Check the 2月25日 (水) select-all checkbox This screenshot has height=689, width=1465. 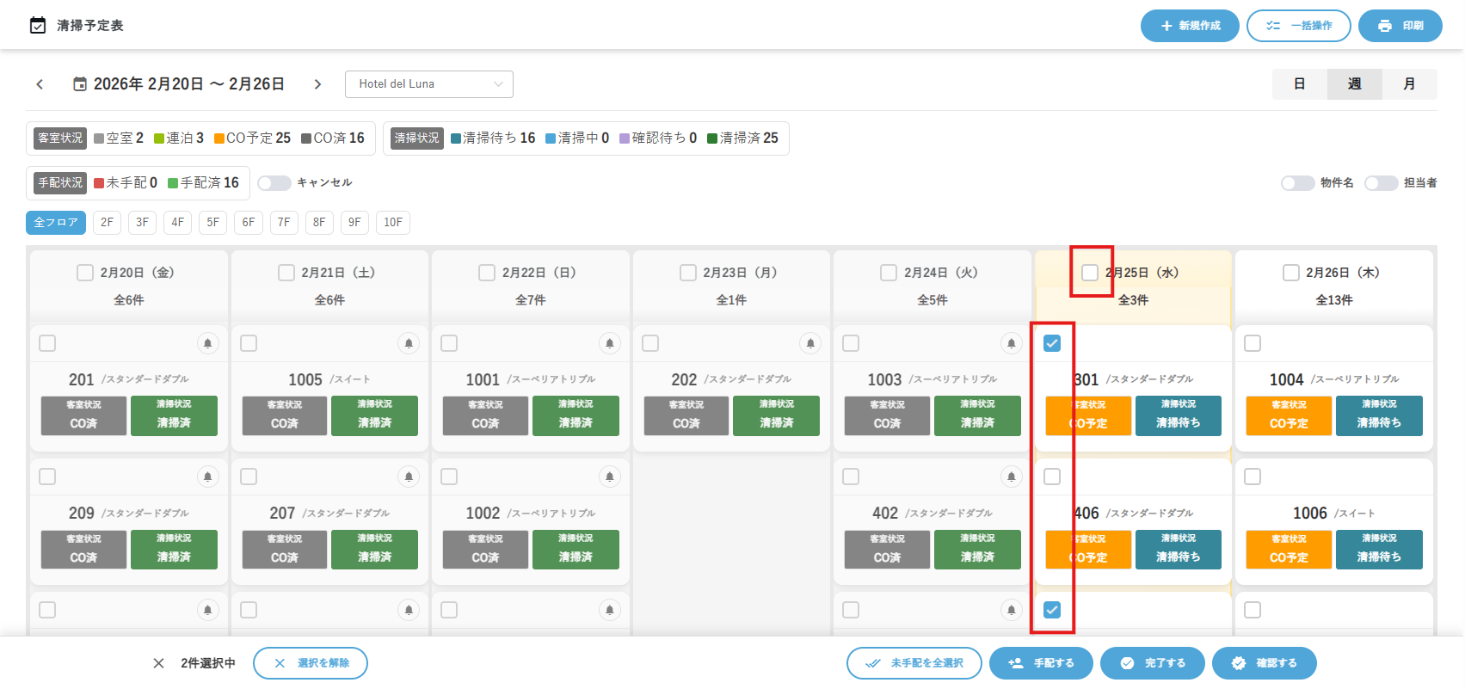pyautogui.click(x=1090, y=273)
